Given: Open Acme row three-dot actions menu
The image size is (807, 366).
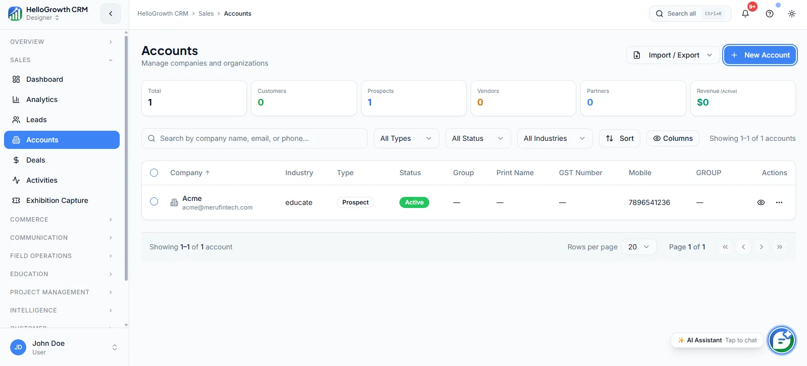Looking at the screenshot, I should tap(779, 202).
